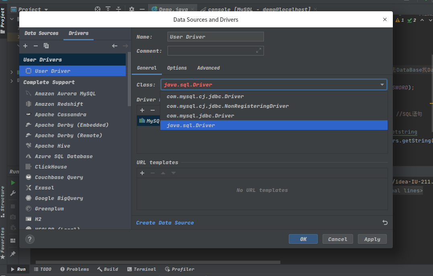The width and height of the screenshot is (433, 276).
Task: Pick com.mysql.jdbc.Driver in the dropdown list
Action: tap(200, 116)
